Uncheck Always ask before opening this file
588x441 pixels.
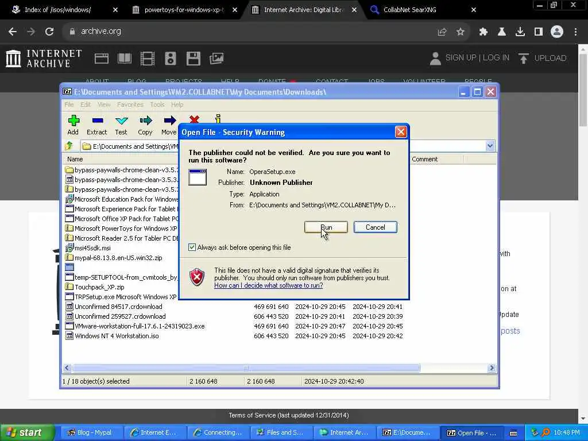pos(192,247)
